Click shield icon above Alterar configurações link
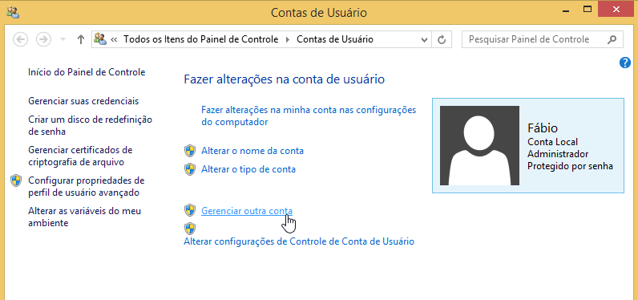The height and width of the screenshot is (300, 638). pyautogui.click(x=190, y=229)
